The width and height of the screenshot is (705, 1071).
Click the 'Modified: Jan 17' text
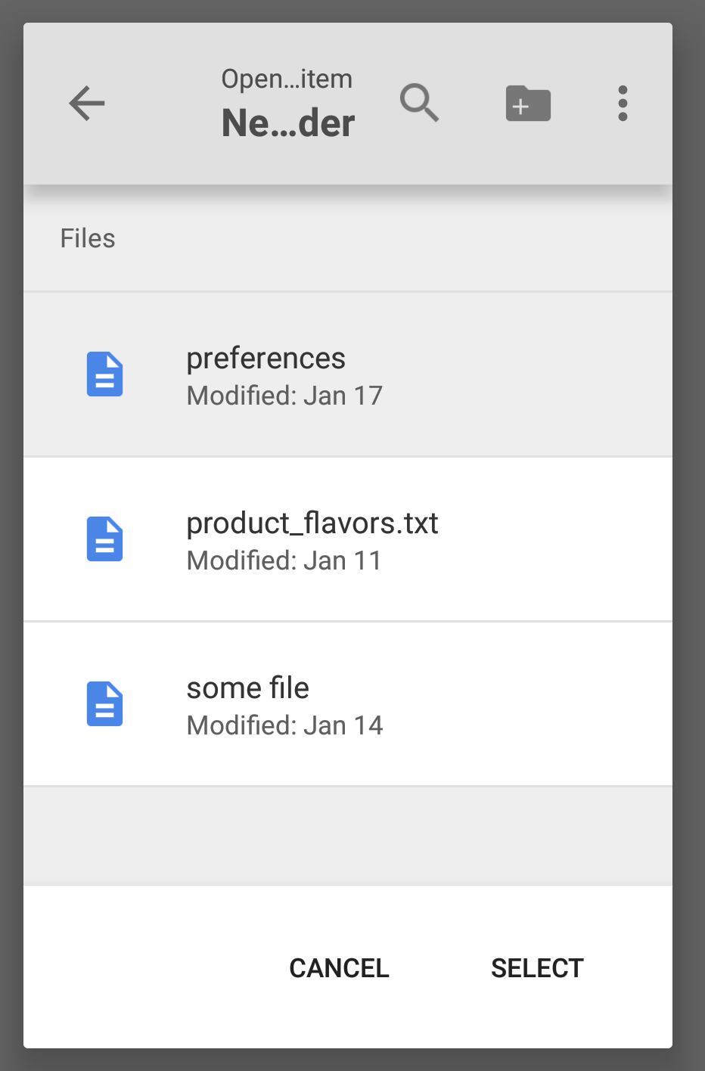pos(284,396)
